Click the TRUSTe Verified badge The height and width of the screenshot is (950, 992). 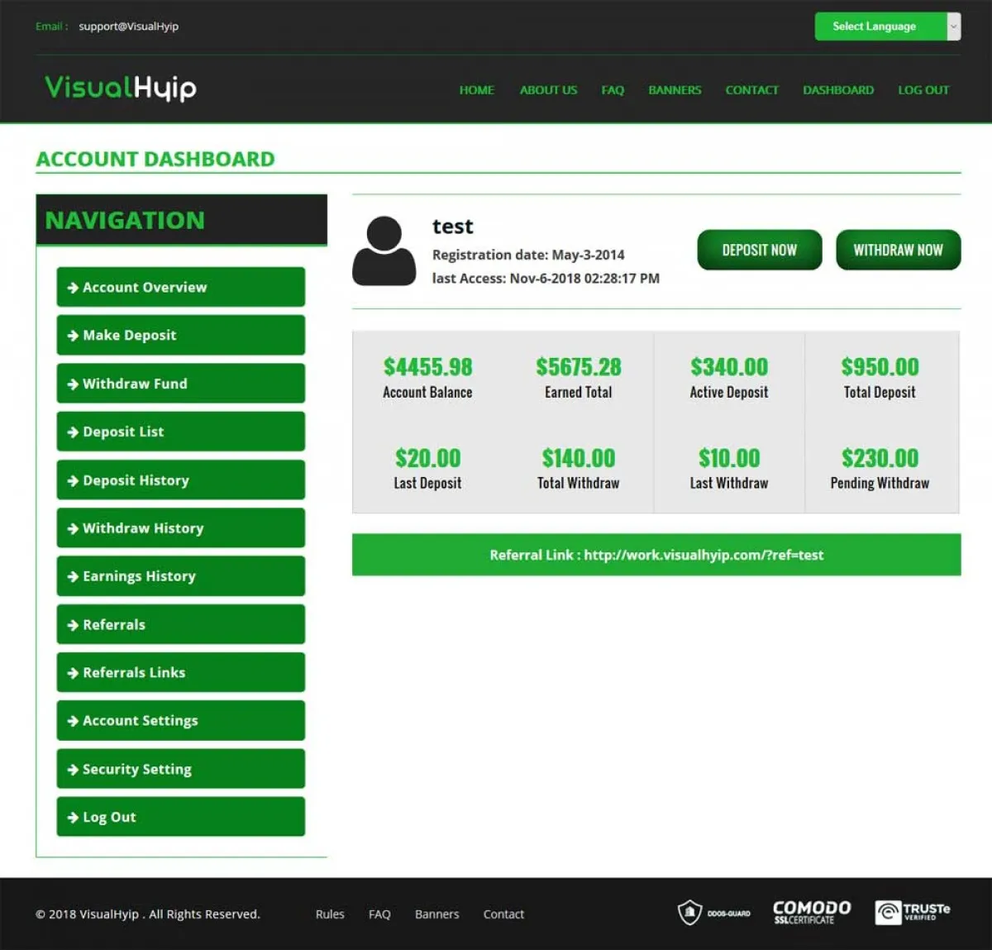pyautogui.click(x=913, y=912)
